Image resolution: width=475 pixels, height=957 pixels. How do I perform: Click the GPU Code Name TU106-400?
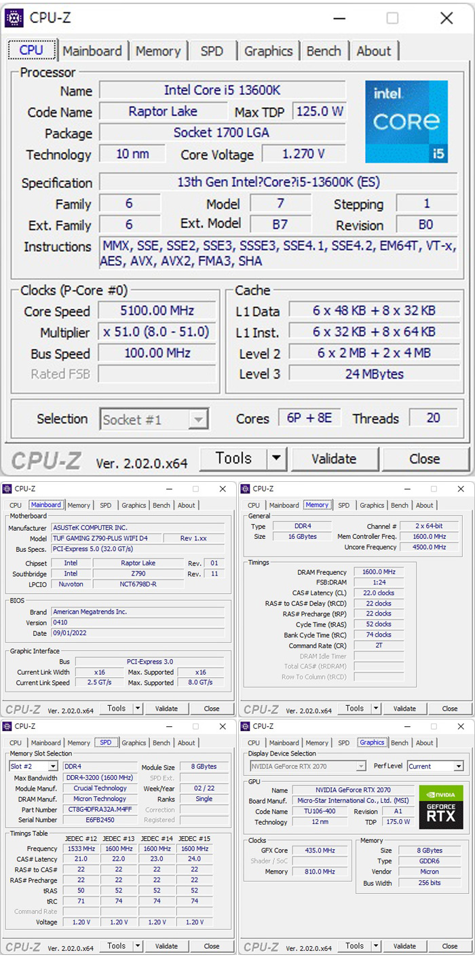click(320, 812)
